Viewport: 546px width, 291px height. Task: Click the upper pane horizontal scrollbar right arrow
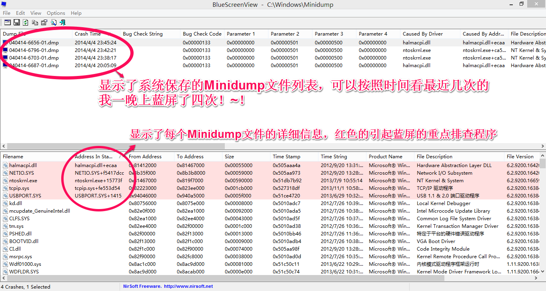543,146
